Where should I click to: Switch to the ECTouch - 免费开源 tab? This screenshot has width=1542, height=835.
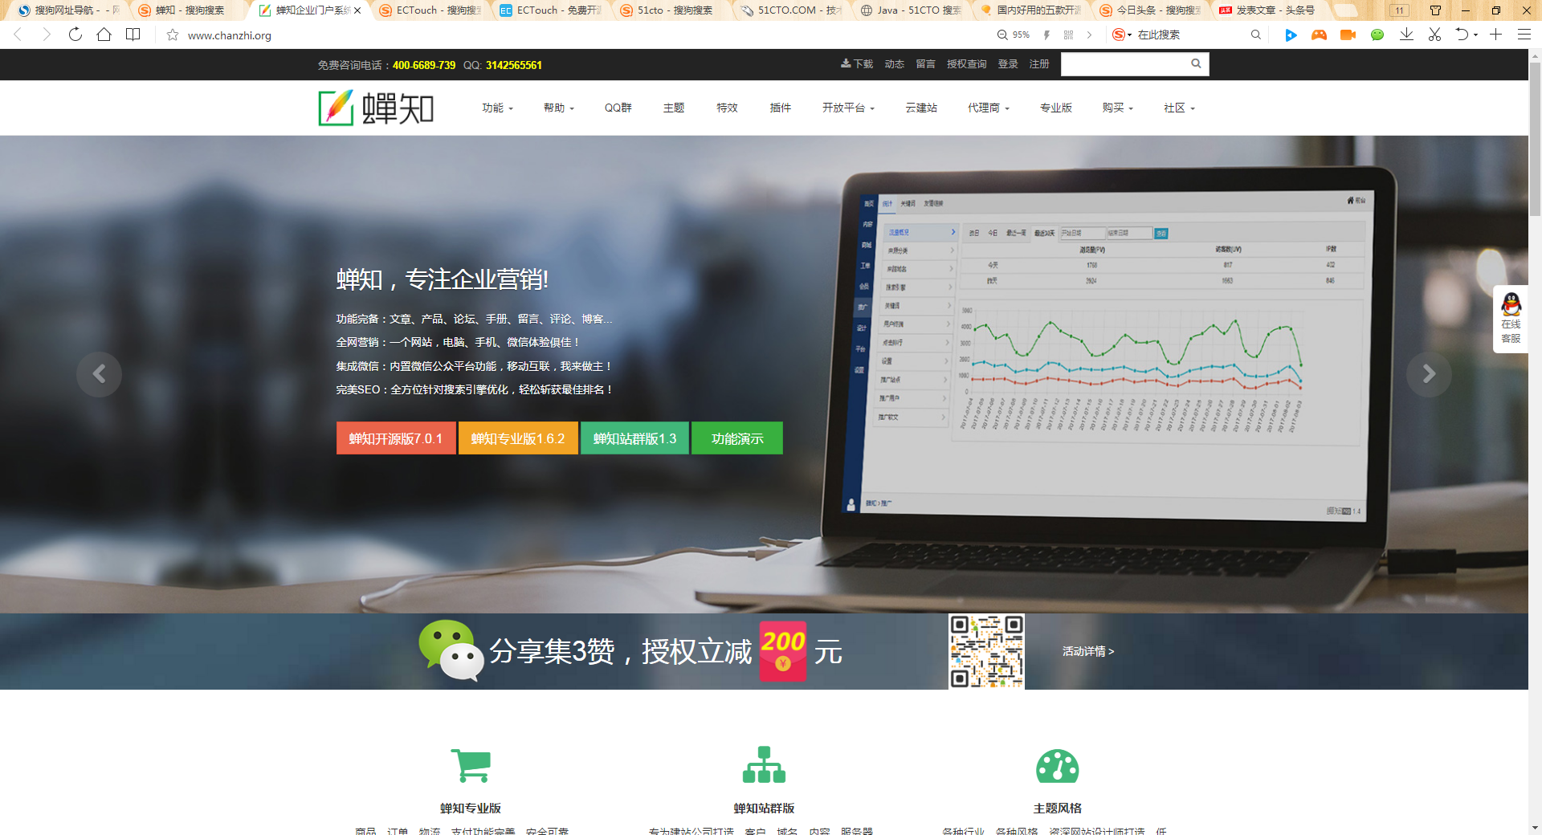pyautogui.click(x=550, y=10)
